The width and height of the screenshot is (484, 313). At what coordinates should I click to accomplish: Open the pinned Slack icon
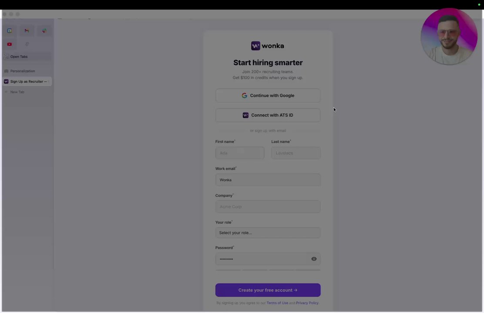point(44,30)
